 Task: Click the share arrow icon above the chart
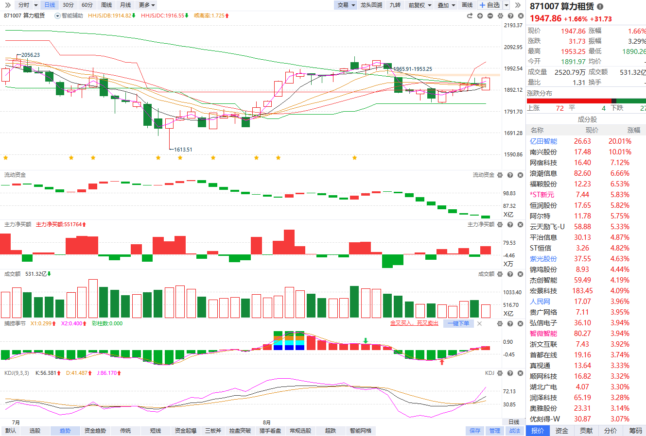pos(470,16)
